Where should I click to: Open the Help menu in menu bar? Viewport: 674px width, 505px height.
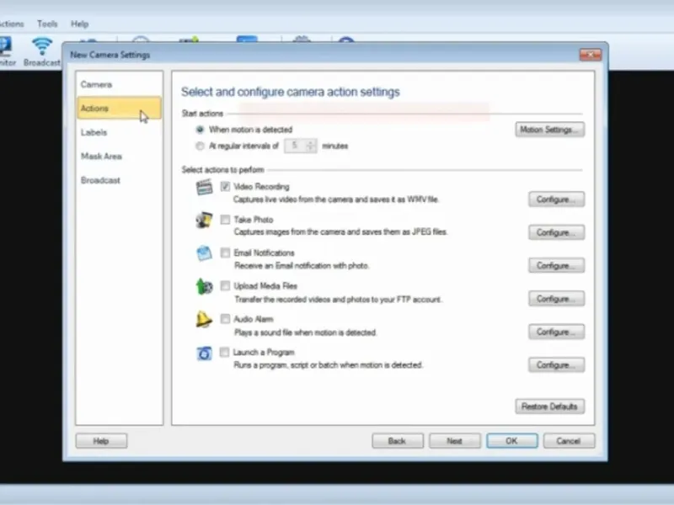pos(79,24)
